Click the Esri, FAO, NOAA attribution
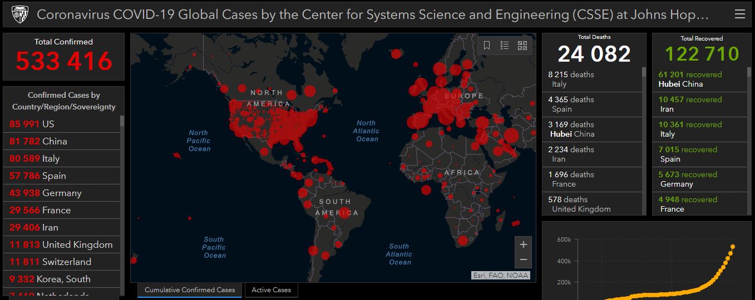755x300 pixels. tap(500, 275)
